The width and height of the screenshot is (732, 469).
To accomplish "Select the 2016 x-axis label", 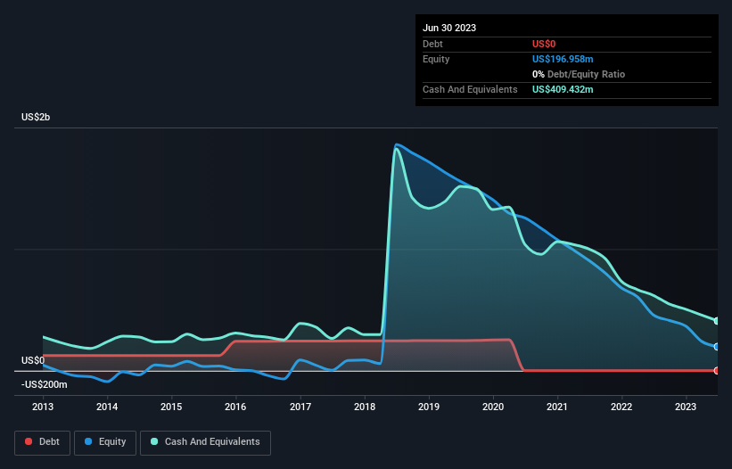I will coord(235,407).
